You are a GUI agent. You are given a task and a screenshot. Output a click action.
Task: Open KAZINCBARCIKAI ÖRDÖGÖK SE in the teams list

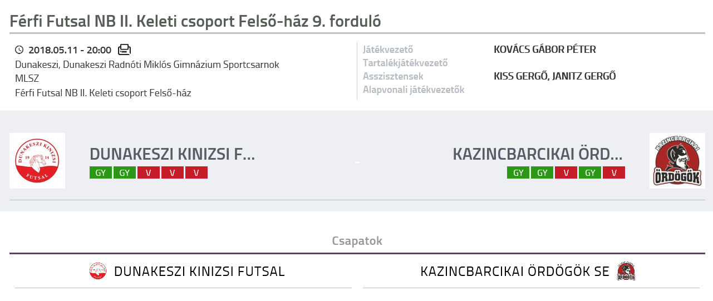[515, 272]
